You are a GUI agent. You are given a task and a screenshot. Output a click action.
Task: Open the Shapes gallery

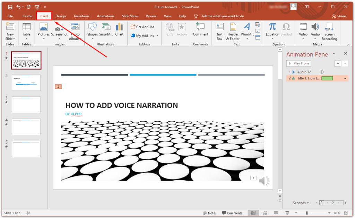(x=92, y=32)
